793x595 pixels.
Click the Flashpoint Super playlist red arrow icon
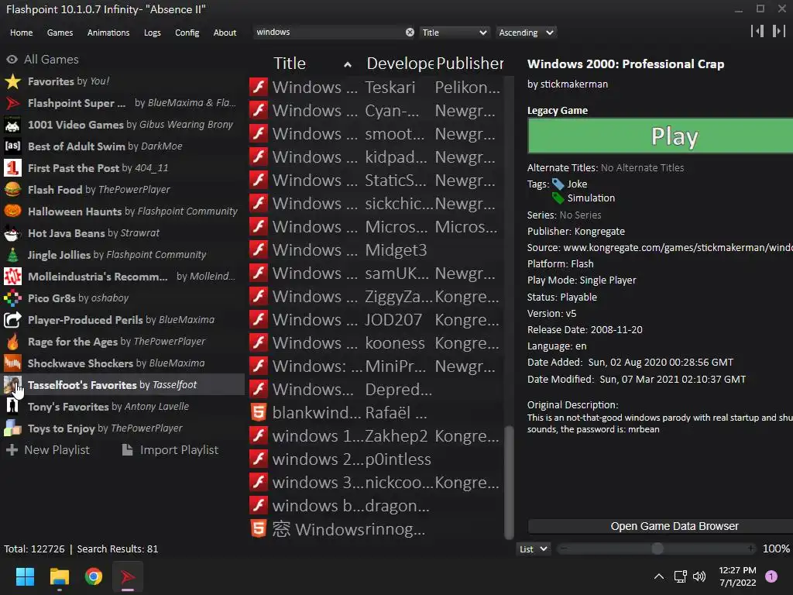click(12, 103)
